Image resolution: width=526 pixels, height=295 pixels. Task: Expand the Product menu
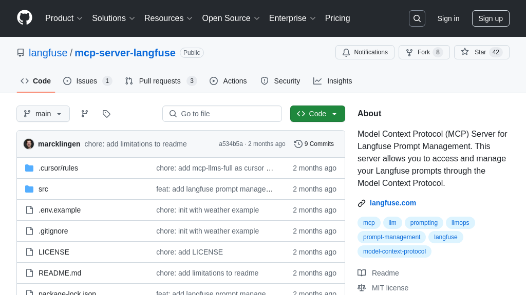point(64,18)
